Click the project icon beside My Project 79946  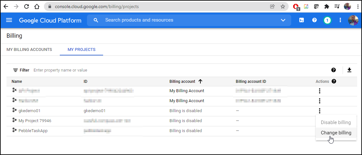click(x=14, y=120)
